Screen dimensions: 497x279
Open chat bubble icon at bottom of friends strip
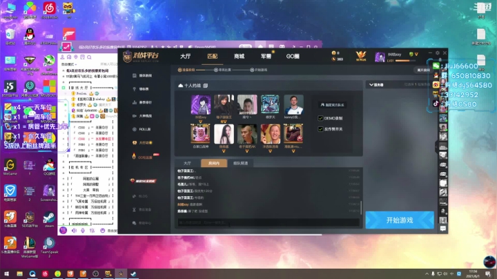(443, 229)
